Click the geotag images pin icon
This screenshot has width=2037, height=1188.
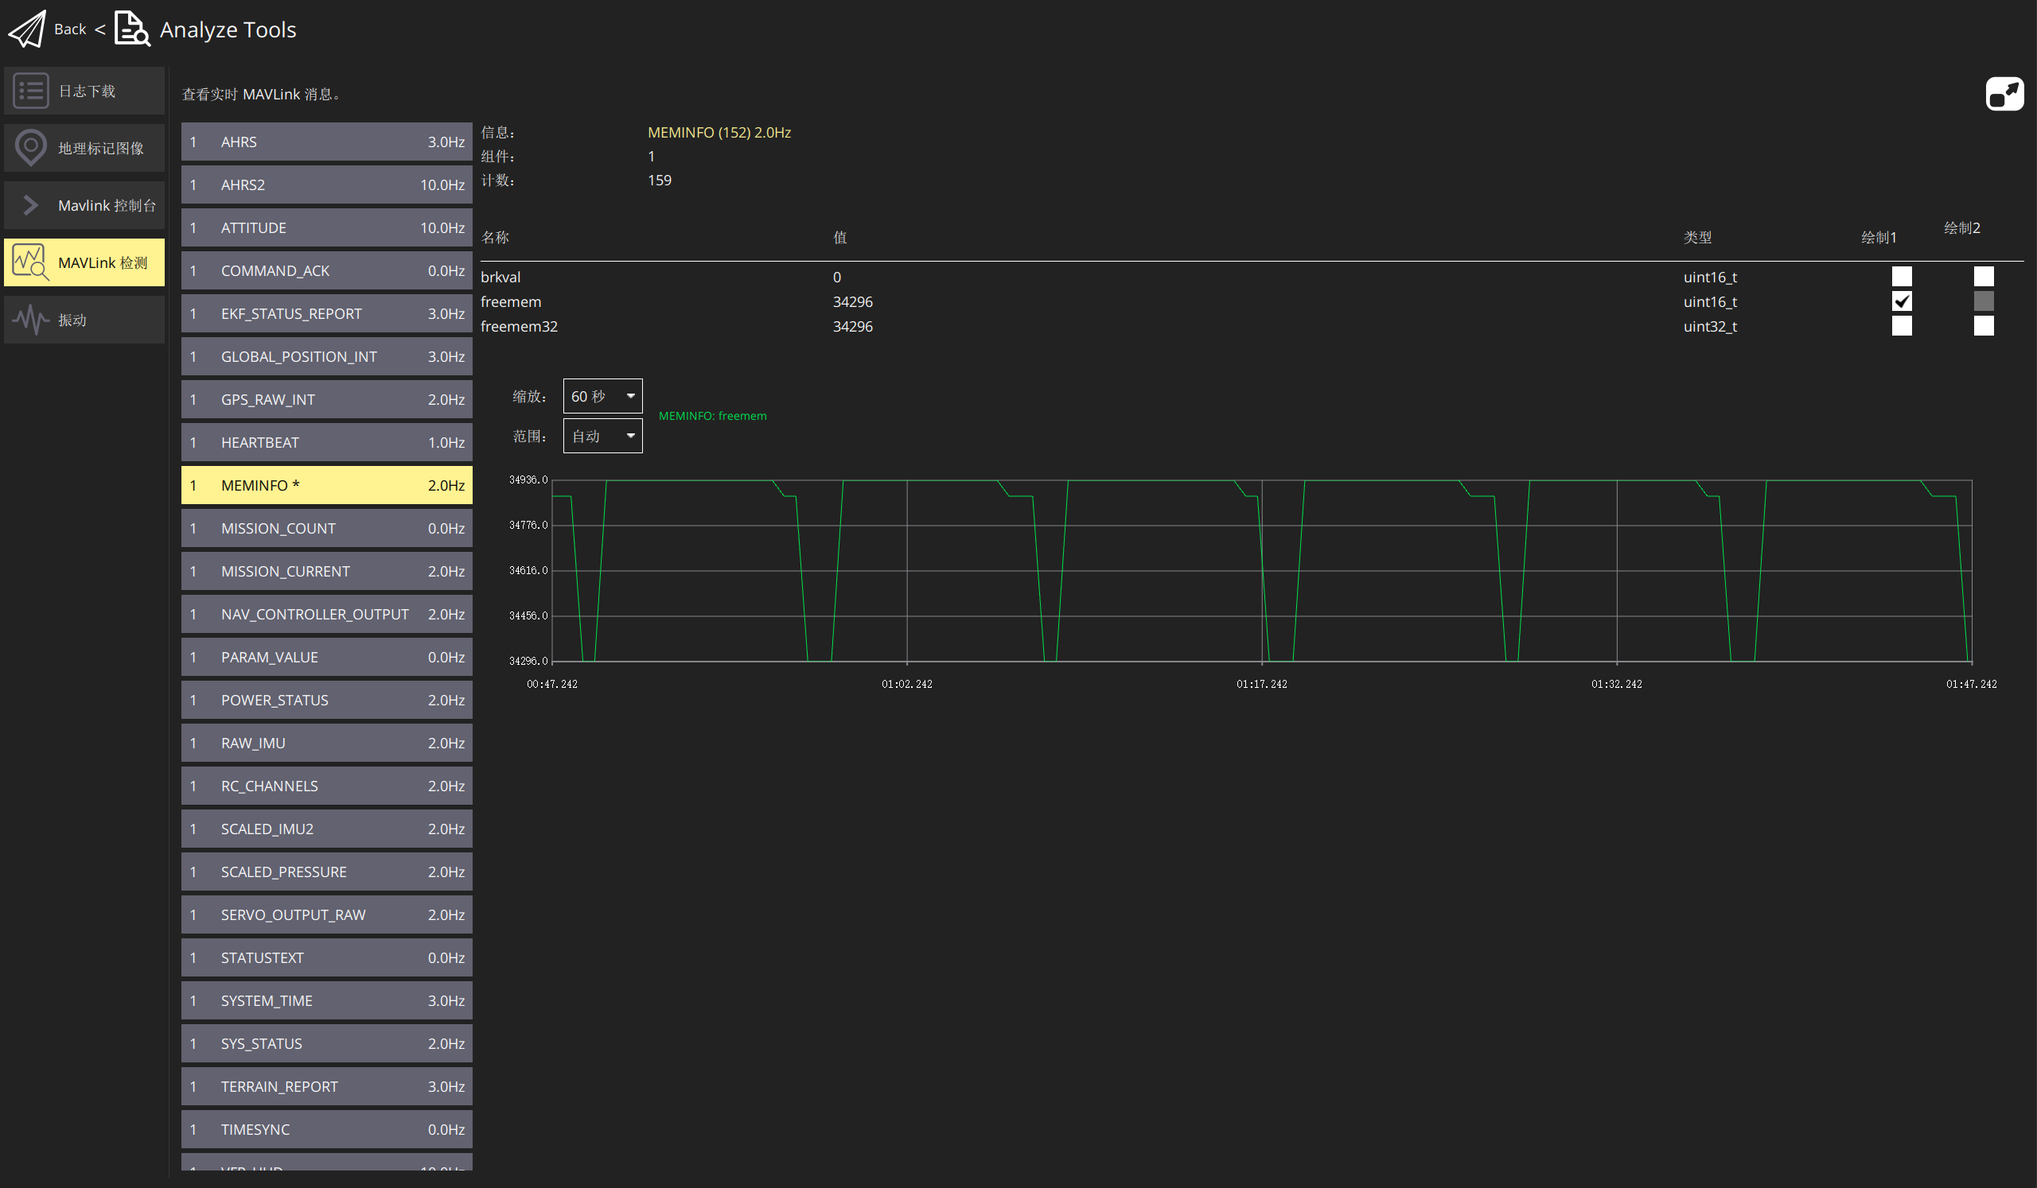pos(31,148)
